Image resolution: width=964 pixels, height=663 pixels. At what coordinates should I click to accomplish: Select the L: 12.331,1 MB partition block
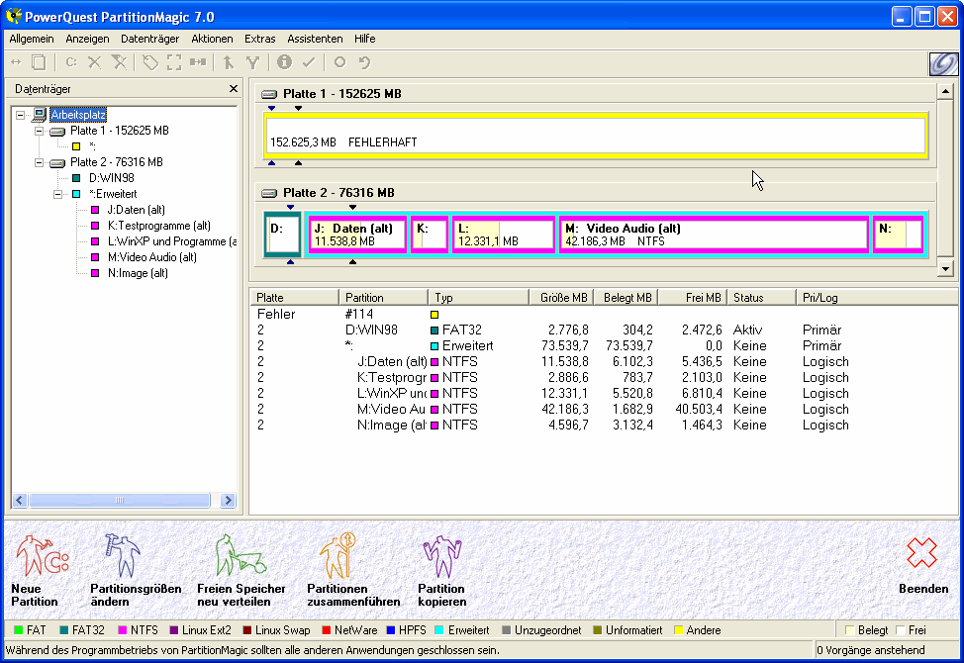click(504, 235)
